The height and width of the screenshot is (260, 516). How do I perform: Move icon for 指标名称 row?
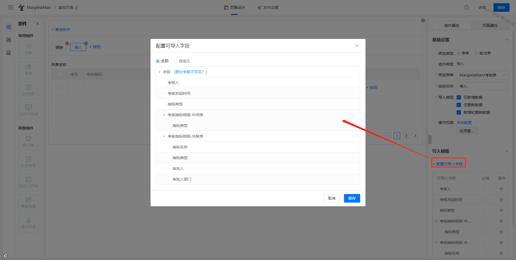[501, 253]
